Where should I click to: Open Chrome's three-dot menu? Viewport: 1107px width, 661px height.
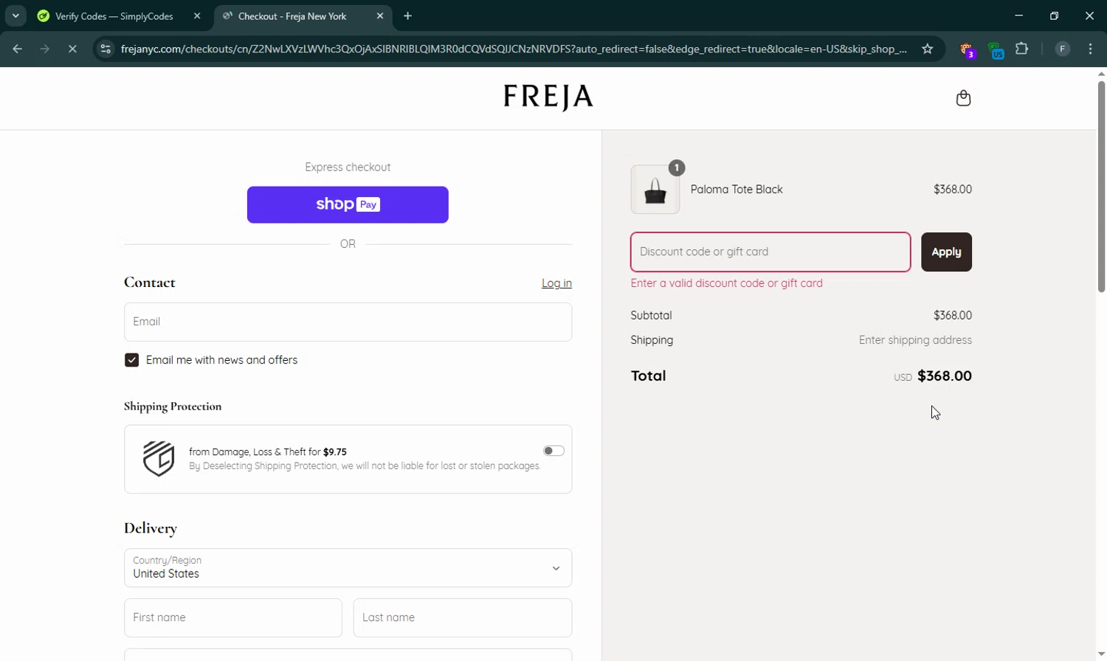point(1091,49)
